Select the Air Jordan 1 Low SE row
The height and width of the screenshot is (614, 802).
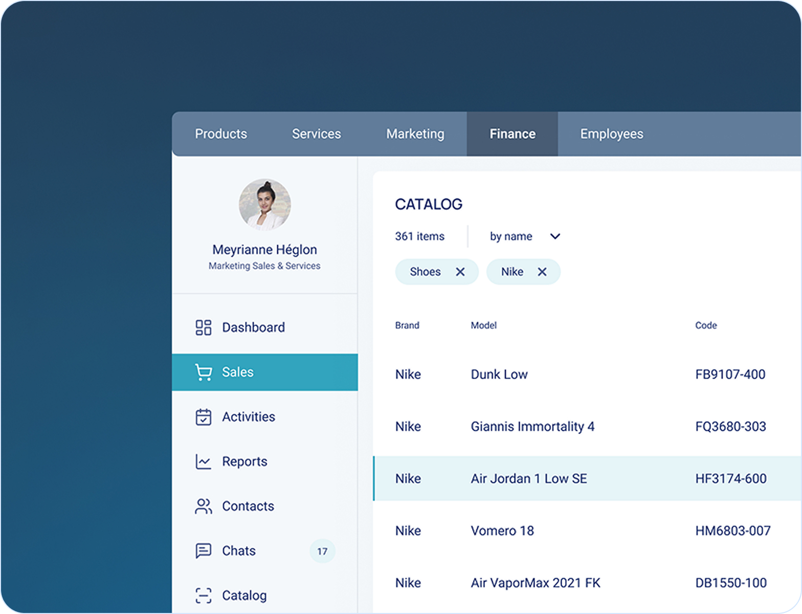587,478
